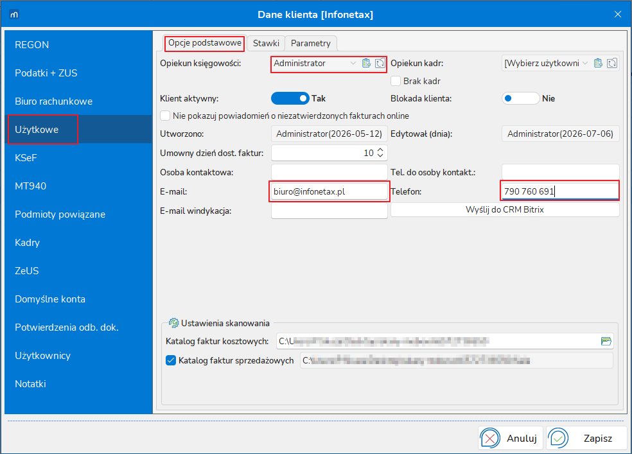The width and height of the screenshot is (632, 454).
Task: Click the Osoba kontaktowa input field
Action: point(329,172)
